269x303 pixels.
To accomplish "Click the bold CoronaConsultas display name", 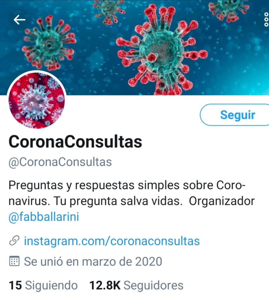I will click(75, 142).
